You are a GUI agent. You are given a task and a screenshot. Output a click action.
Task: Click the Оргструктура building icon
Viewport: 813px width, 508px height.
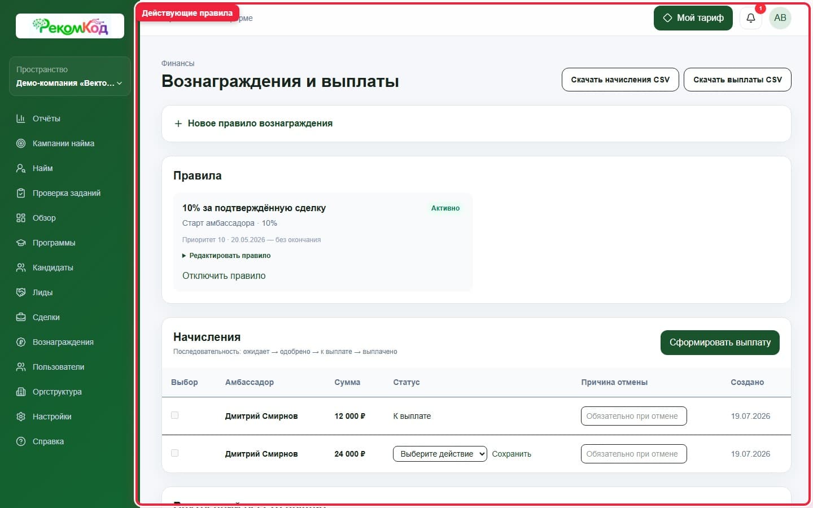21,392
